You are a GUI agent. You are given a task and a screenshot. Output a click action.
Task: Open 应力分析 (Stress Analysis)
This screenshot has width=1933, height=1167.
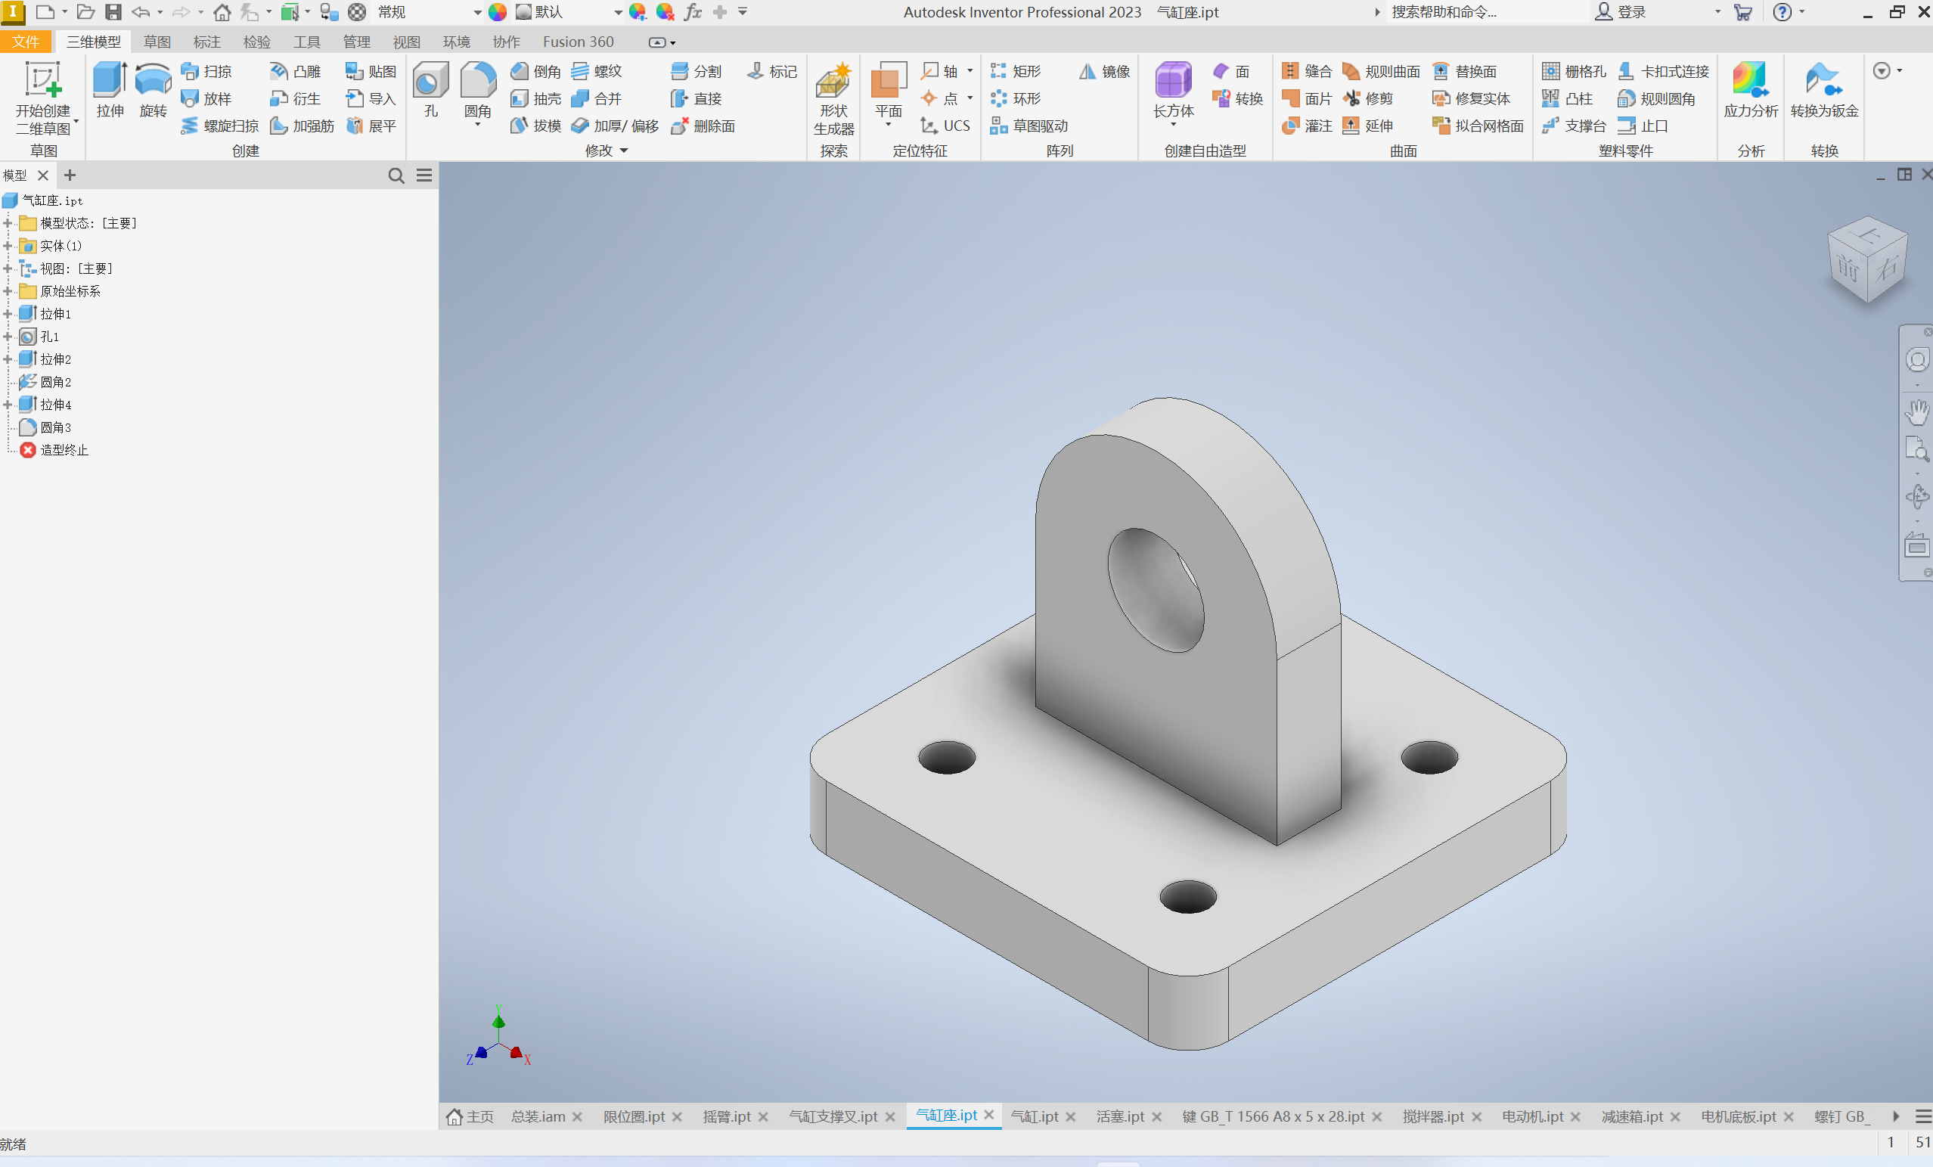click(1751, 90)
